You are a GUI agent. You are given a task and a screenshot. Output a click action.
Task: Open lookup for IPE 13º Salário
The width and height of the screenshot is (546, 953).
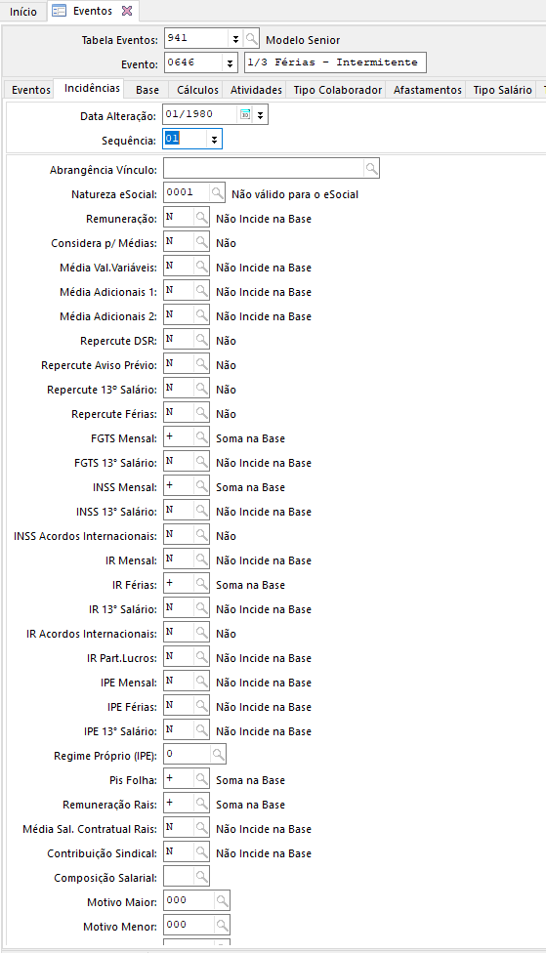(201, 730)
